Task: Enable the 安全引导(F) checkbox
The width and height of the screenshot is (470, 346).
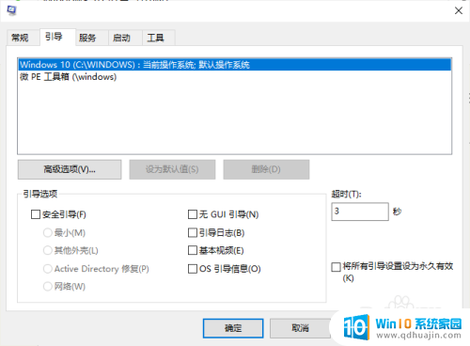Action: 36,214
